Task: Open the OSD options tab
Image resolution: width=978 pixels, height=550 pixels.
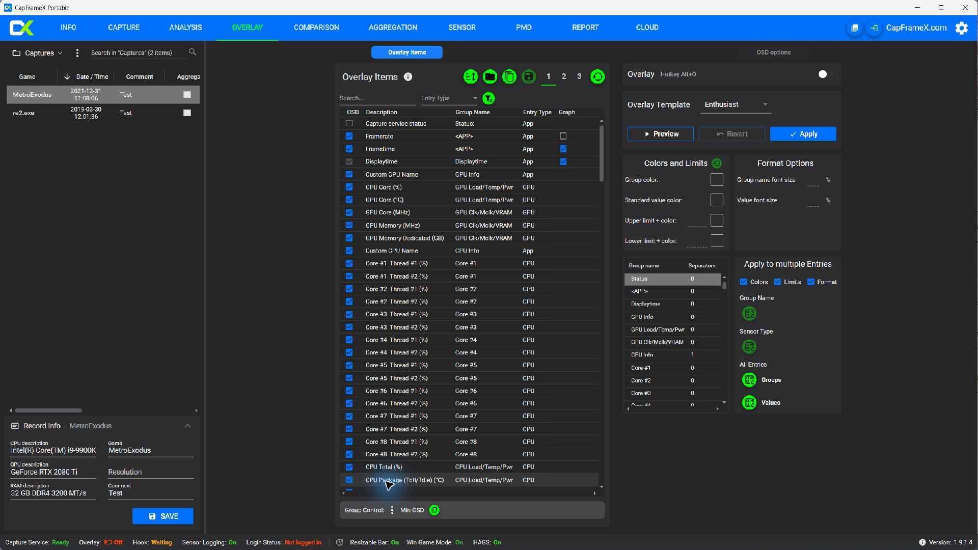Action: (773, 52)
